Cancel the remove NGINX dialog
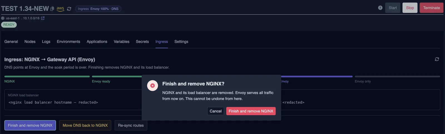Image resolution: width=445 pixels, height=134 pixels. click(x=216, y=111)
